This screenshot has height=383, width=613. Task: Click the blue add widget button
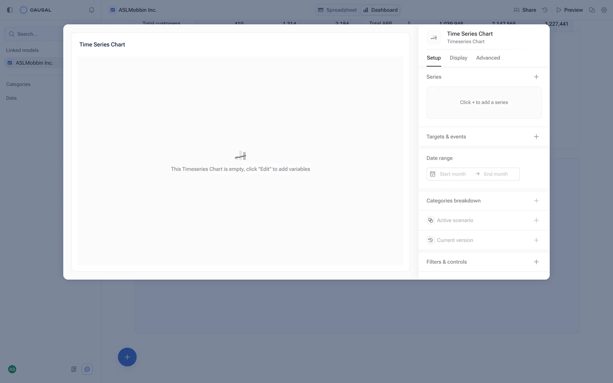127,357
